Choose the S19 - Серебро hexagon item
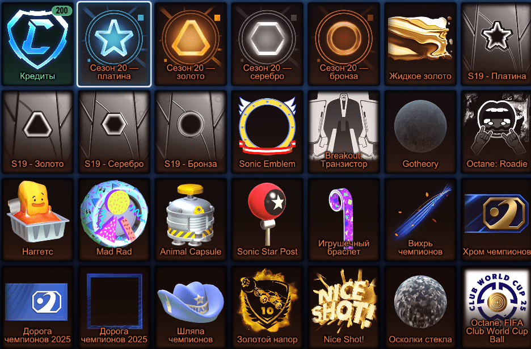 [x=114, y=132]
